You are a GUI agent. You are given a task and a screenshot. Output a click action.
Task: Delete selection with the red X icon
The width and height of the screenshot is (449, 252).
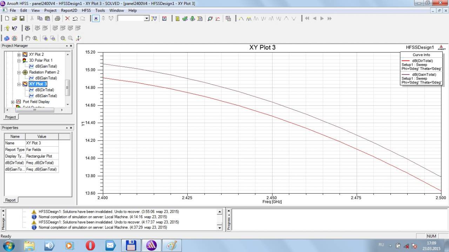tap(67, 19)
